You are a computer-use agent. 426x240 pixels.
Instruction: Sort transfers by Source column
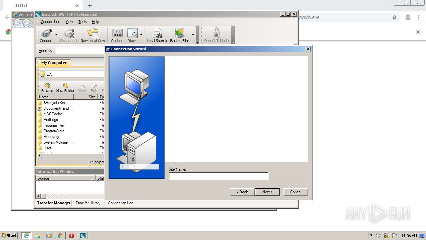tap(66, 178)
